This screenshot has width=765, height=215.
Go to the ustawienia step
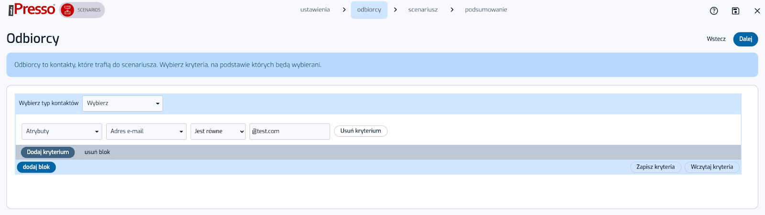tap(315, 10)
